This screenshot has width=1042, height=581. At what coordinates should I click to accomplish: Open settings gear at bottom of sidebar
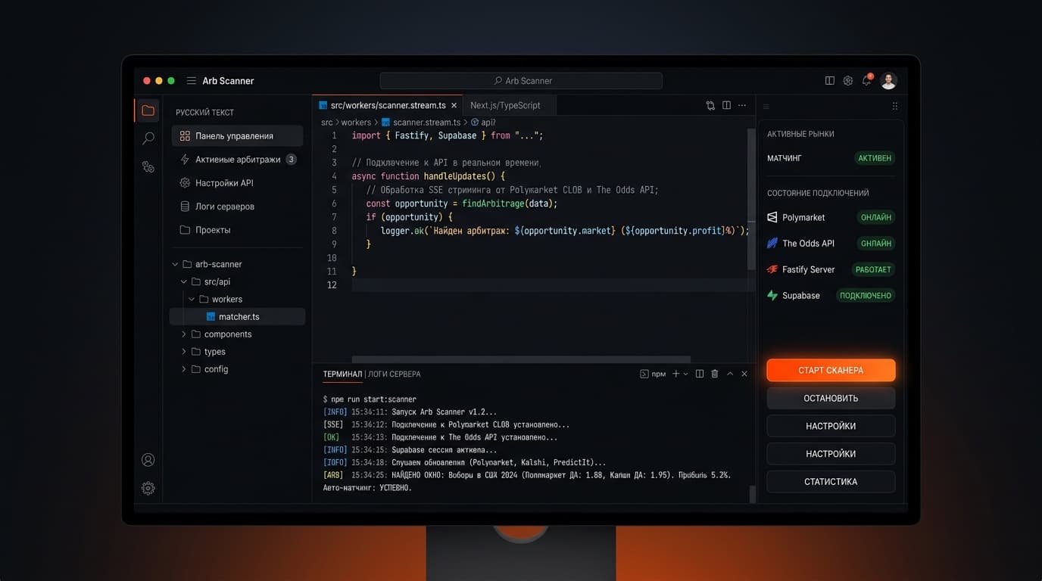(x=148, y=488)
